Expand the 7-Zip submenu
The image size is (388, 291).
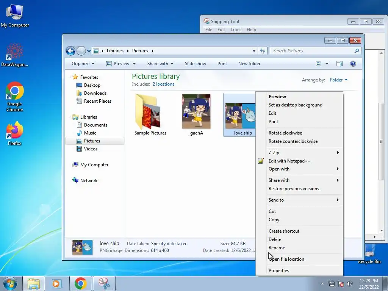coord(299,153)
